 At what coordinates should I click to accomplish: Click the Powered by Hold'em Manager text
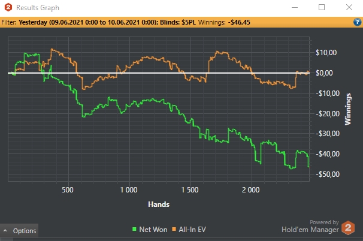click(310, 226)
